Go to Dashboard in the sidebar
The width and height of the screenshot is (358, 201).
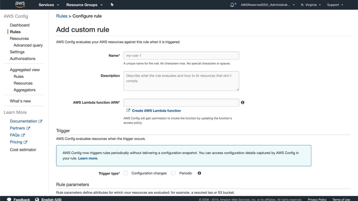pyautogui.click(x=20, y=25)
